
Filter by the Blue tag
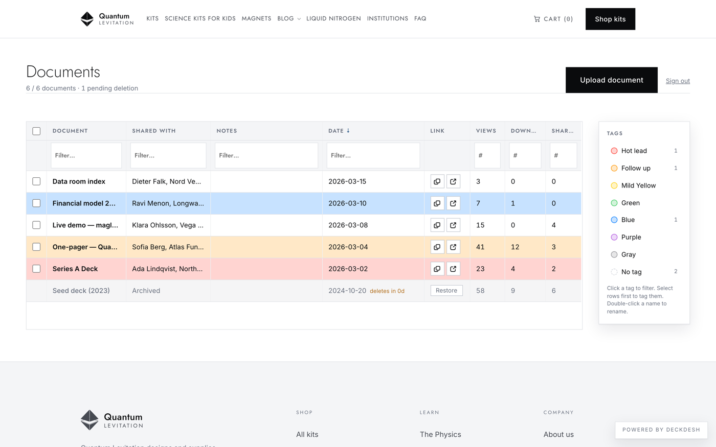[x=644, y=220]
